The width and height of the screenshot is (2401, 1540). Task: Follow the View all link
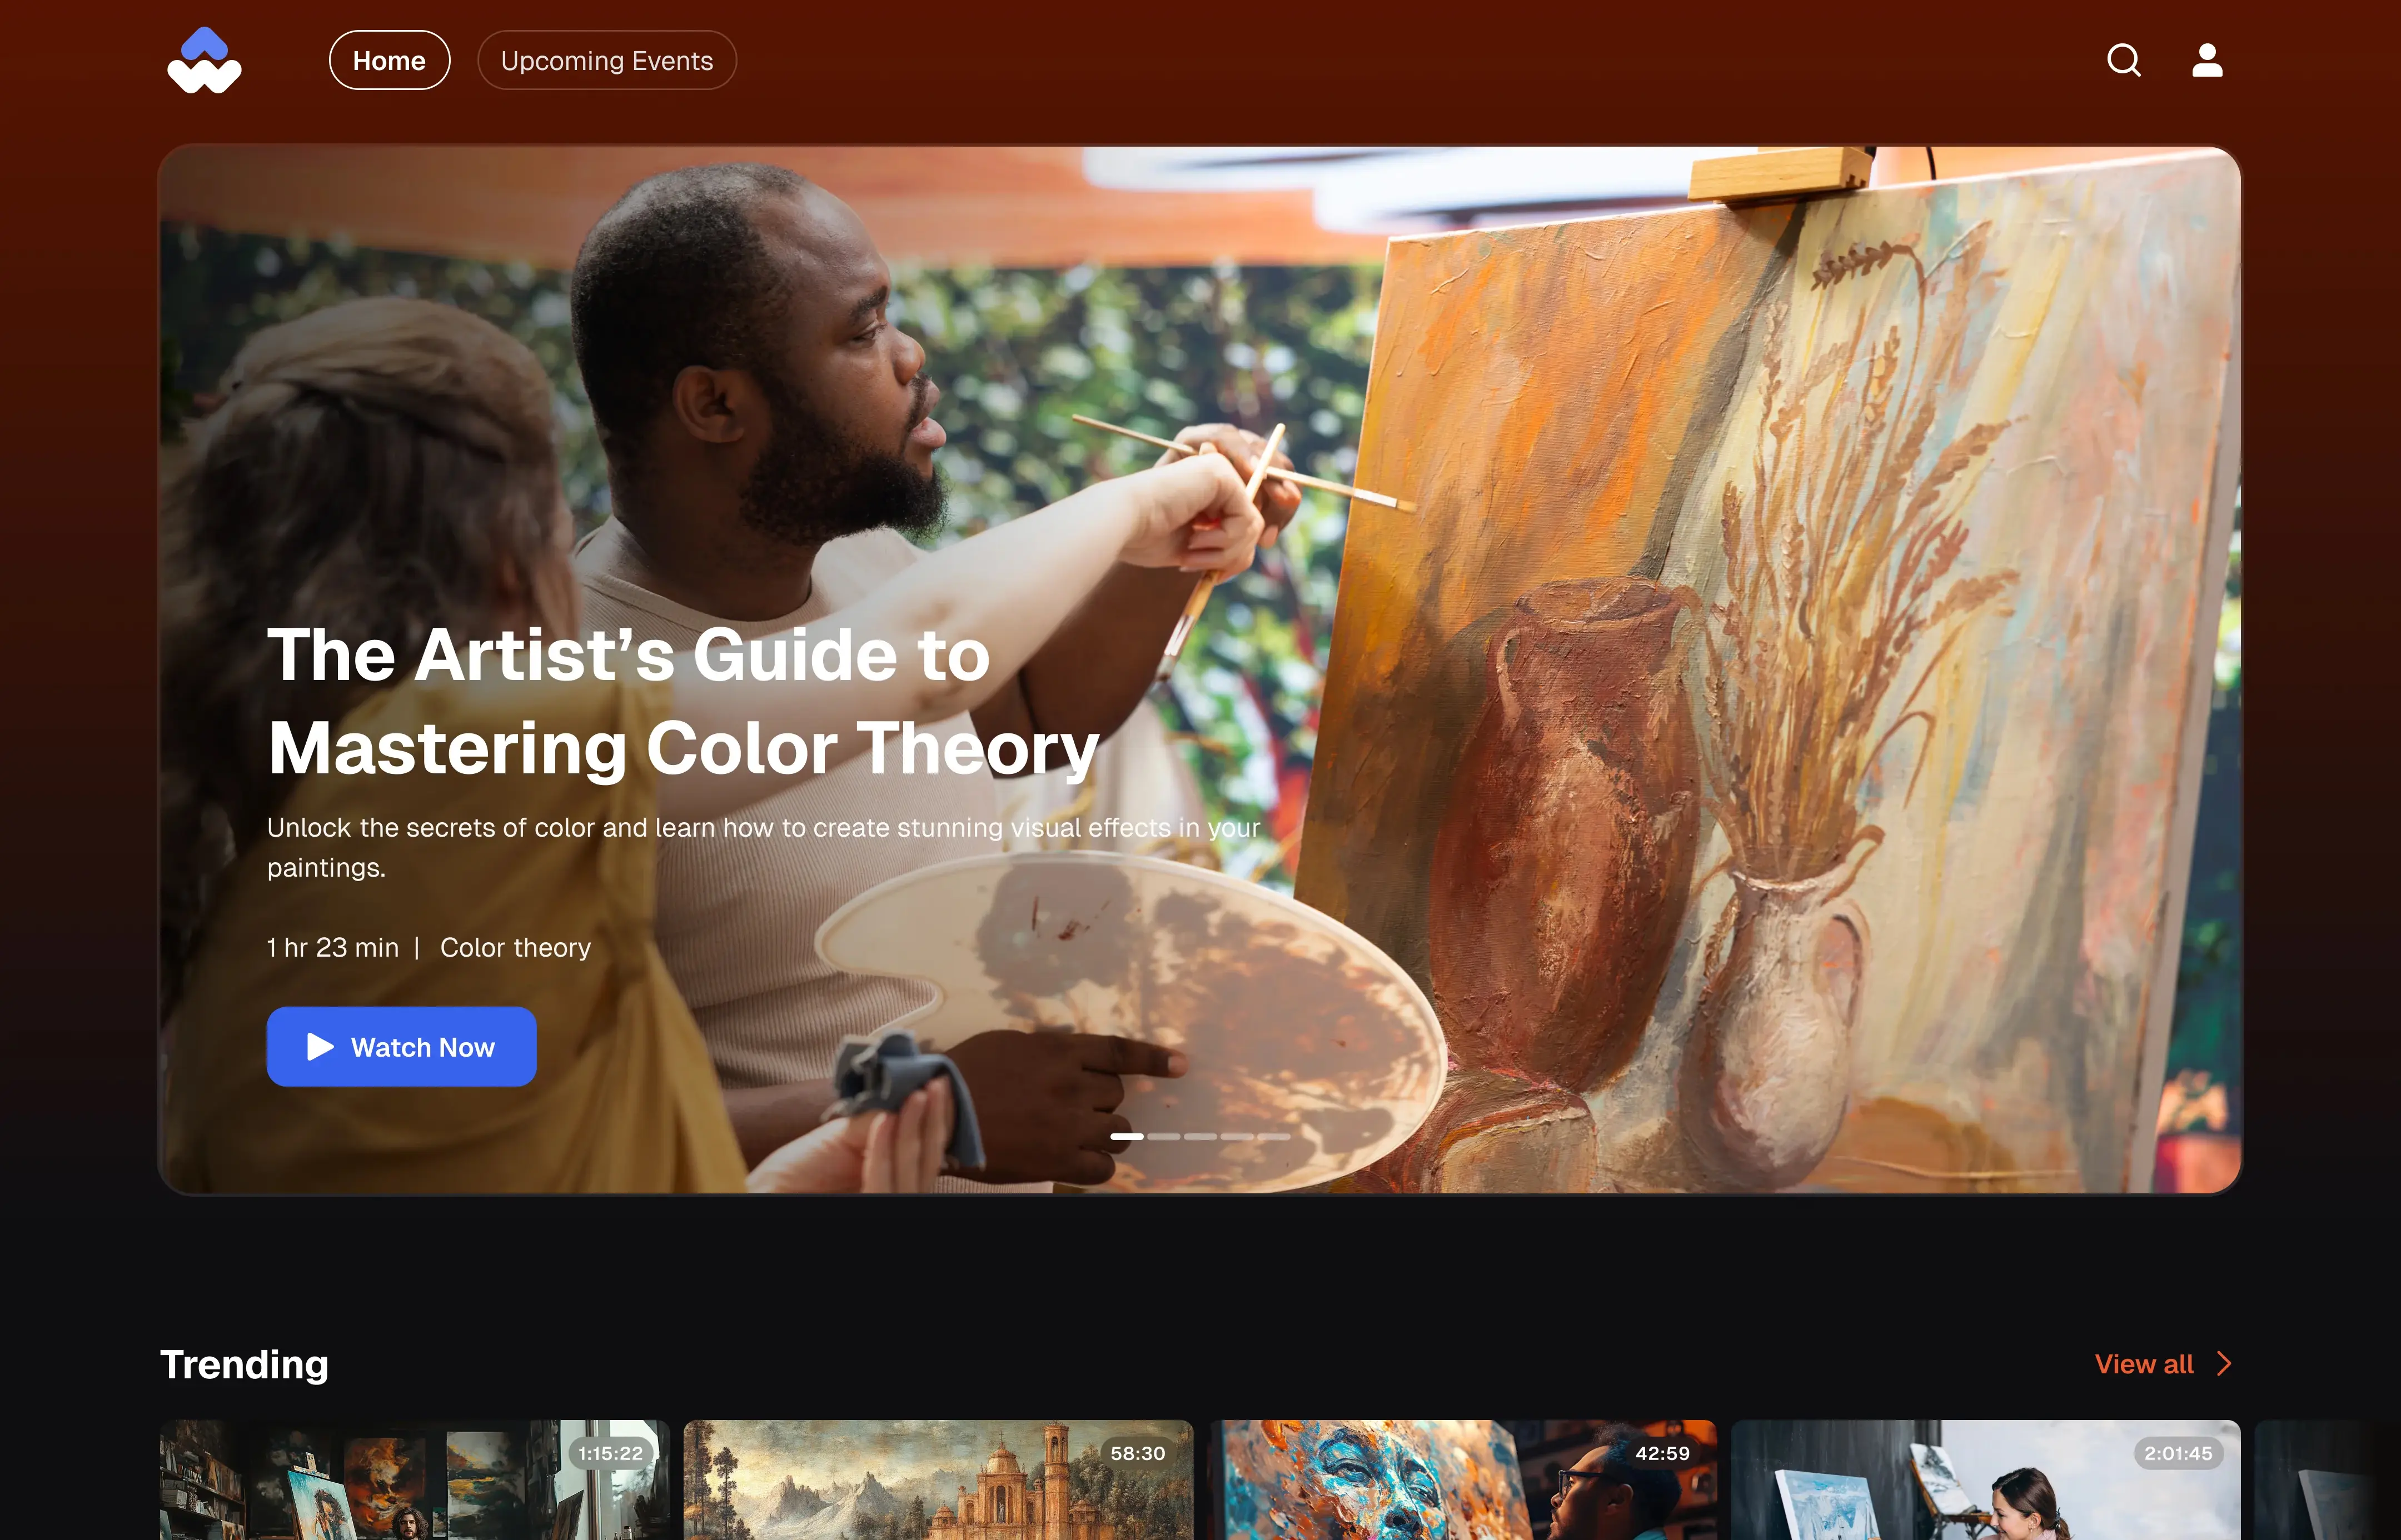click(x=2144, y=1364)
